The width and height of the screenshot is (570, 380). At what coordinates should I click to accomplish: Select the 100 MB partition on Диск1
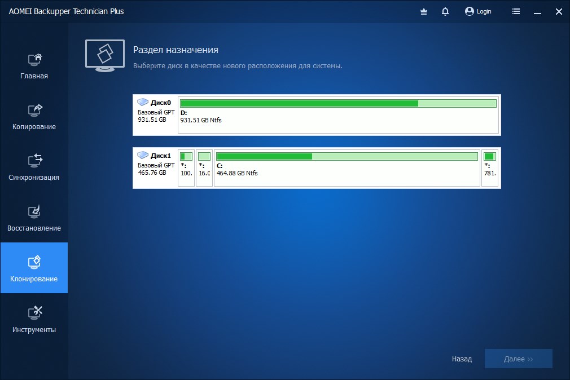pos(186,168)
